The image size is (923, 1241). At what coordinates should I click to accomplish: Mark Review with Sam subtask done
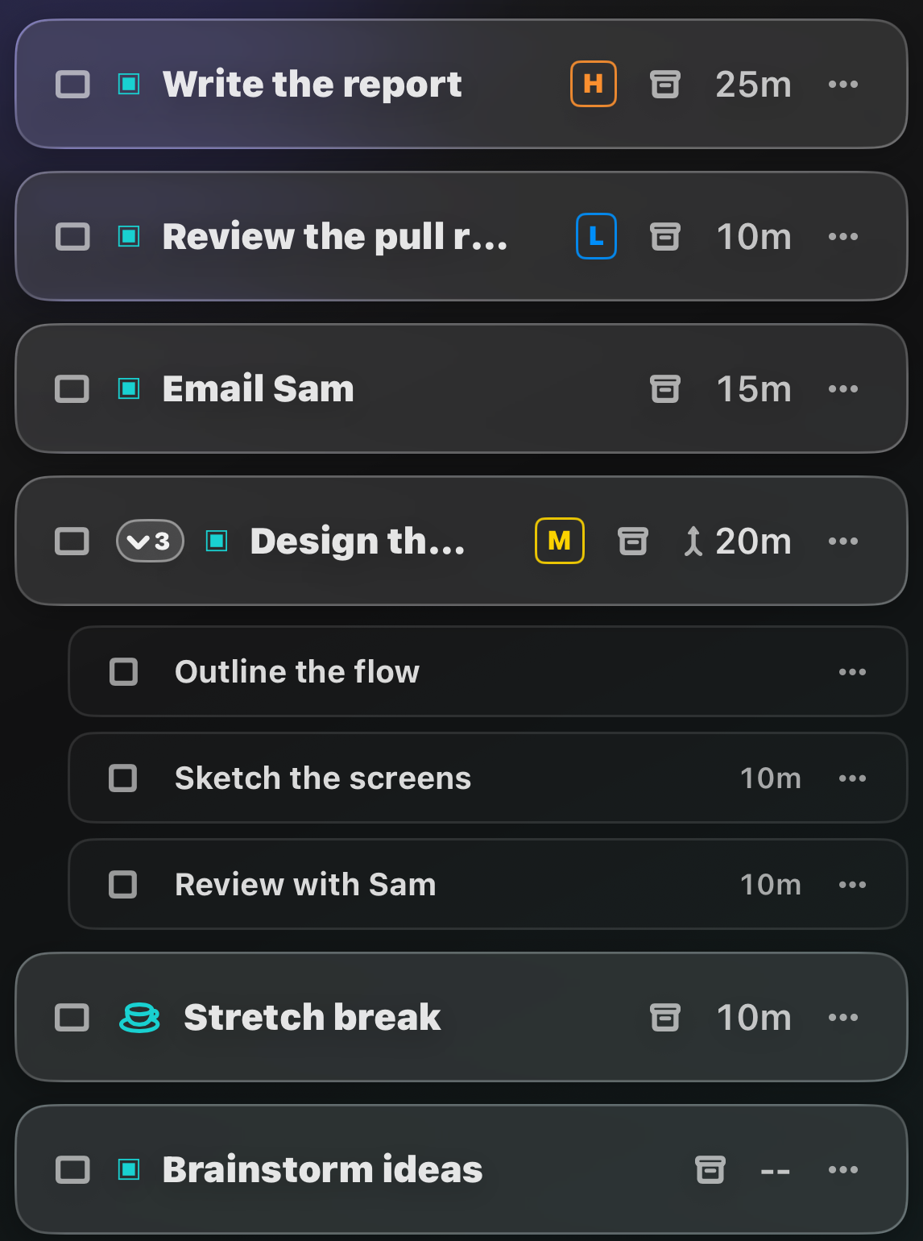(x=123, y=884)
